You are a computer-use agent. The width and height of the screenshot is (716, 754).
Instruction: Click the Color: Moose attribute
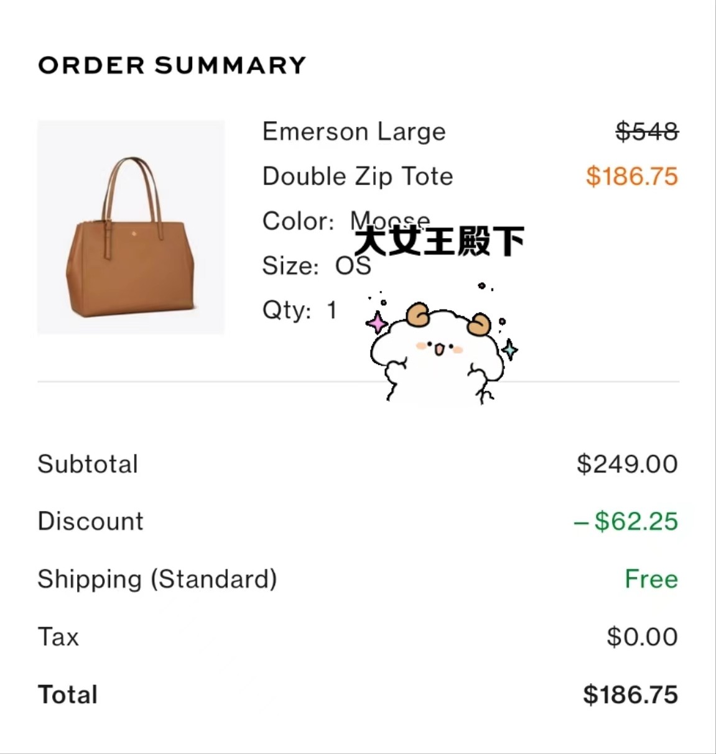[346, 221]
